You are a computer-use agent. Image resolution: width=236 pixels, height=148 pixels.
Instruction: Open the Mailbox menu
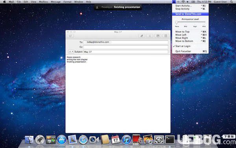(x=44, y=2)
